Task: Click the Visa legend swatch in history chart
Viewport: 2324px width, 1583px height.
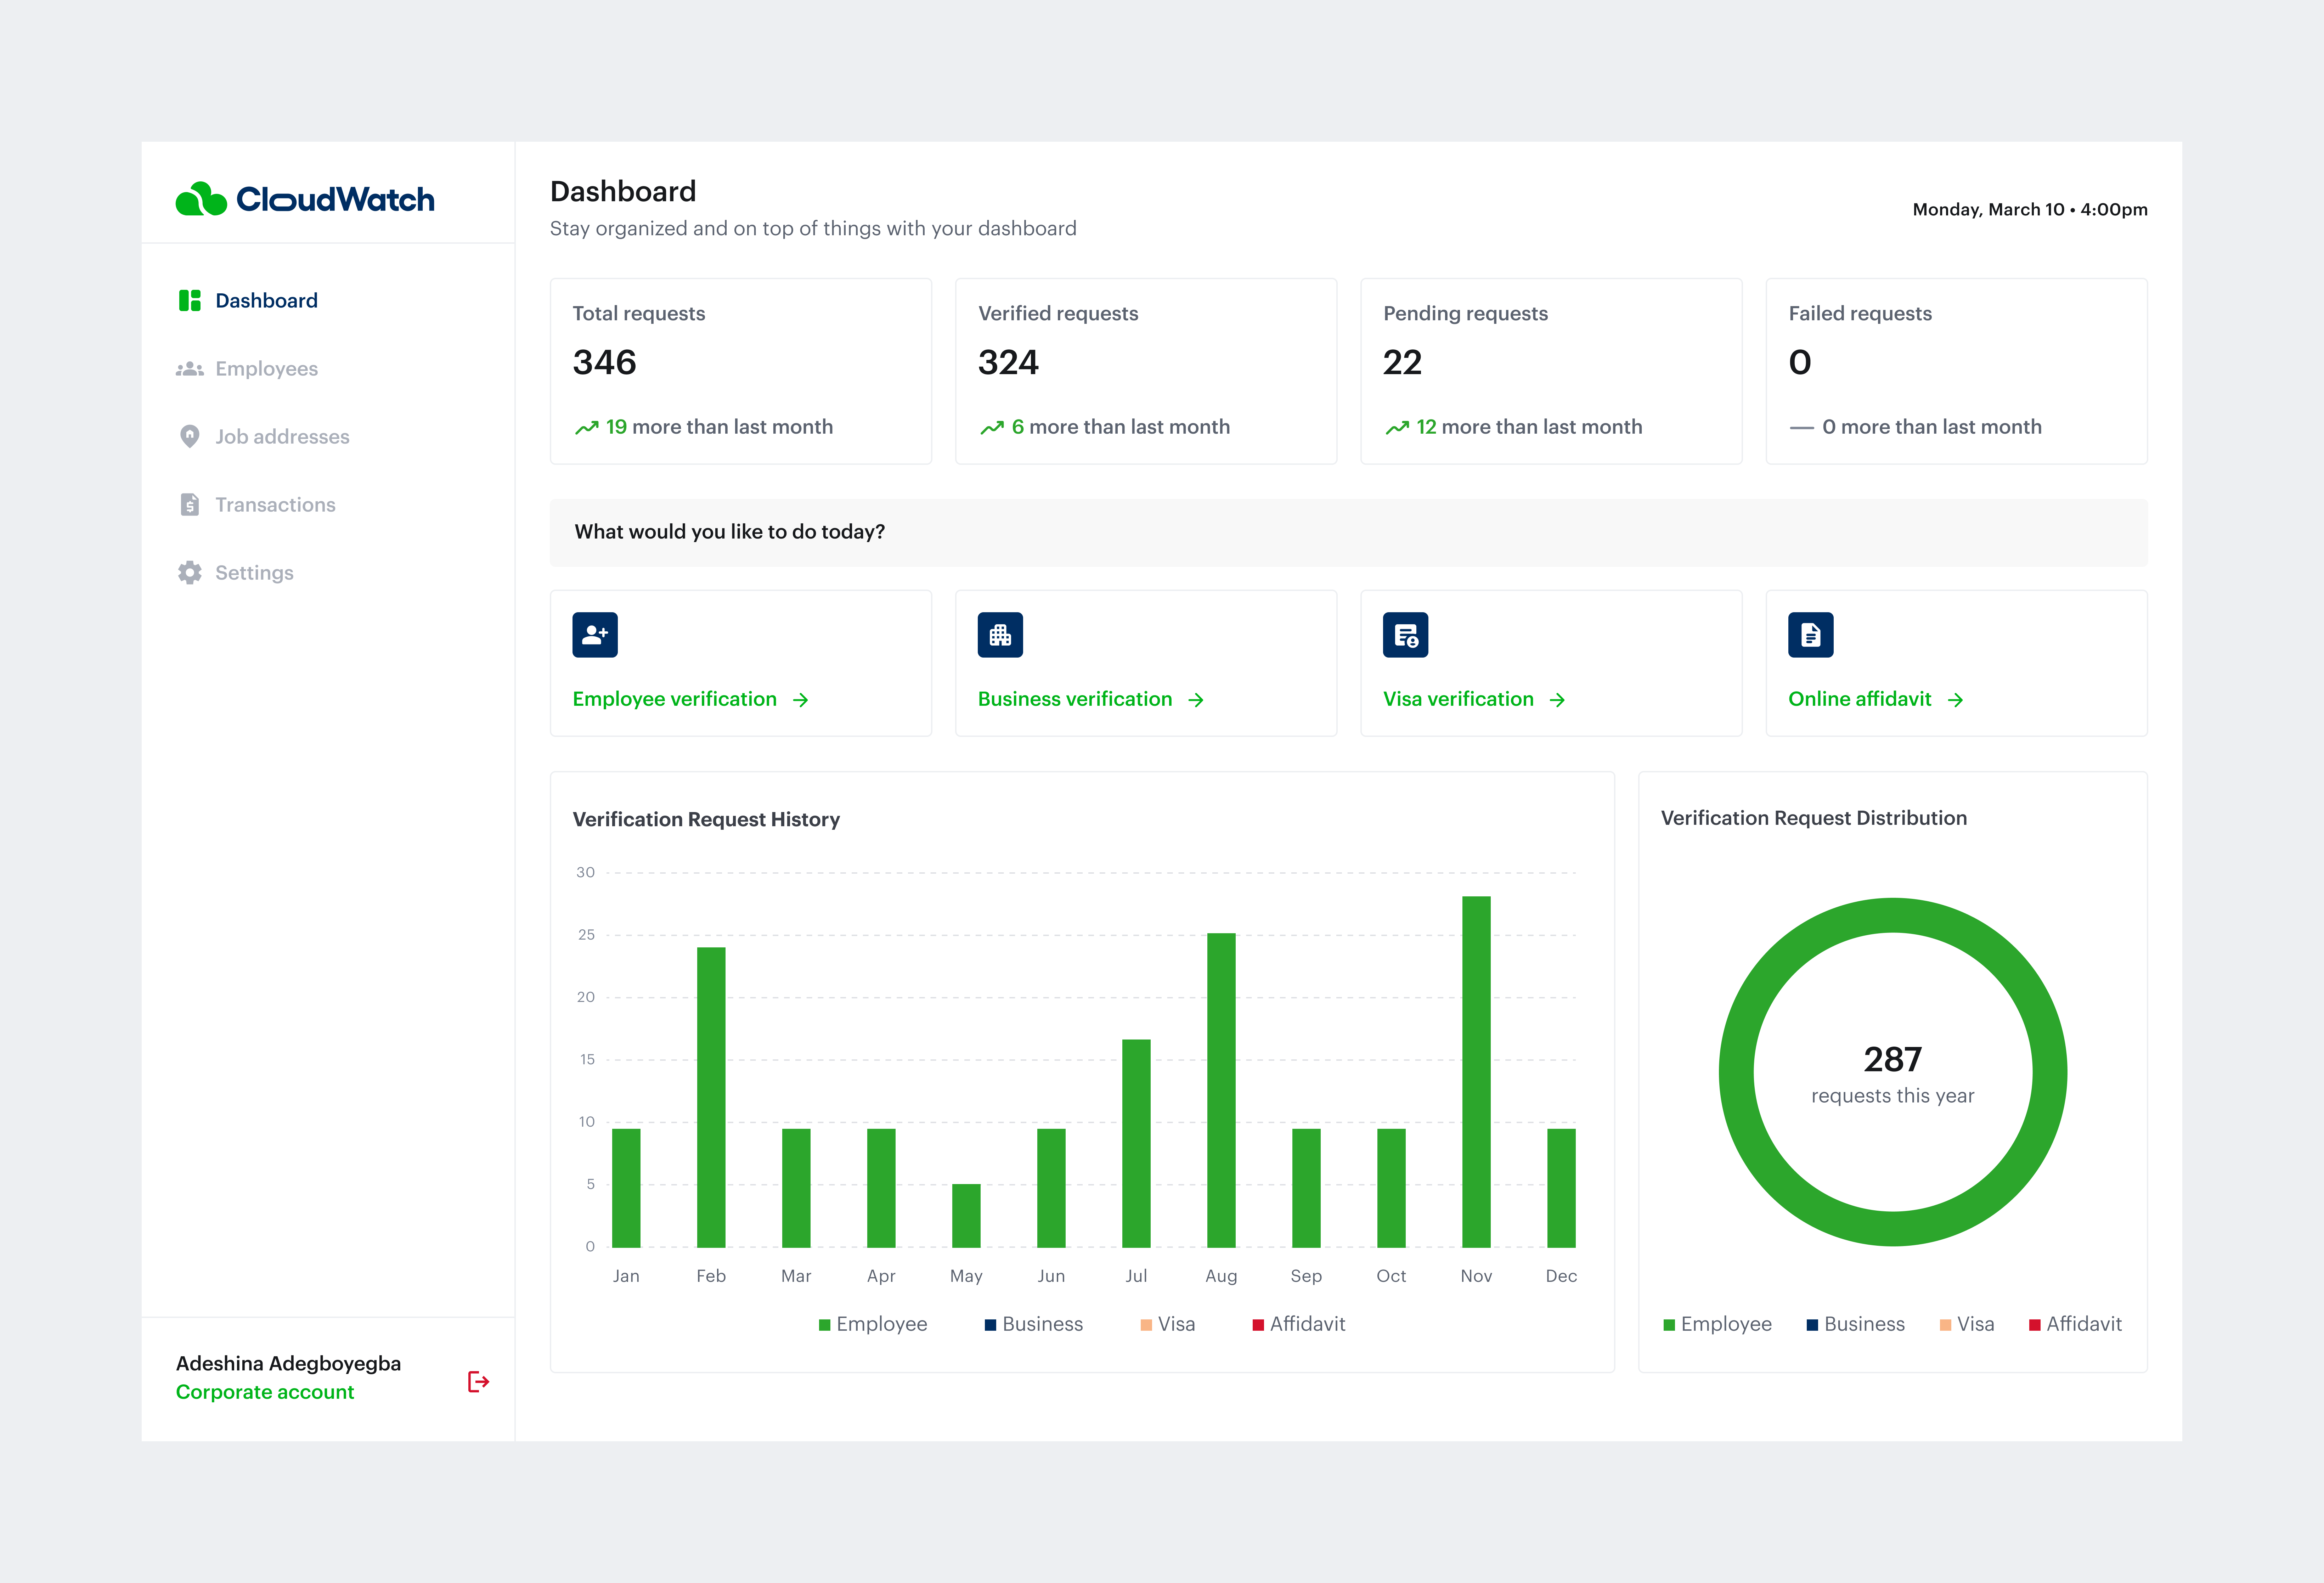Action: [x=1146, y=1325]
